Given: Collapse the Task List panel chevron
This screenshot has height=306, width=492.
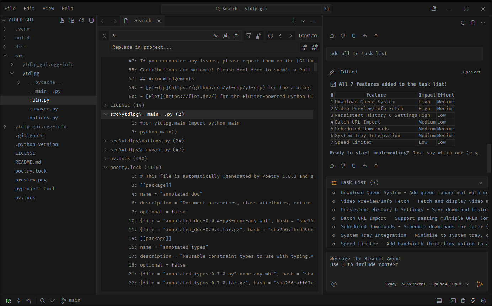Looking at the screenshot, I should pyautogui.click(x=481, y=183).
